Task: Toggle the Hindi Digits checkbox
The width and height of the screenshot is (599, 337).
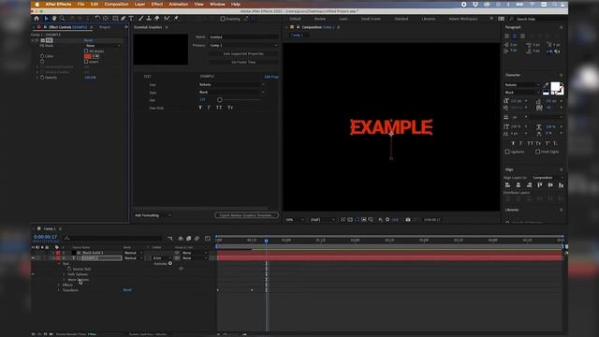Action: 537,152
